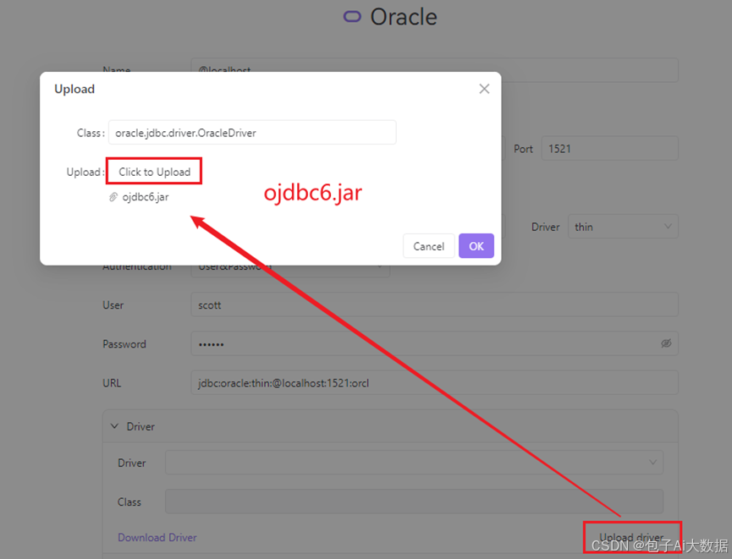This screenshot has height=559, width=732.
Task: Close the Upload dialog with the X
Action: click(484, 89)
